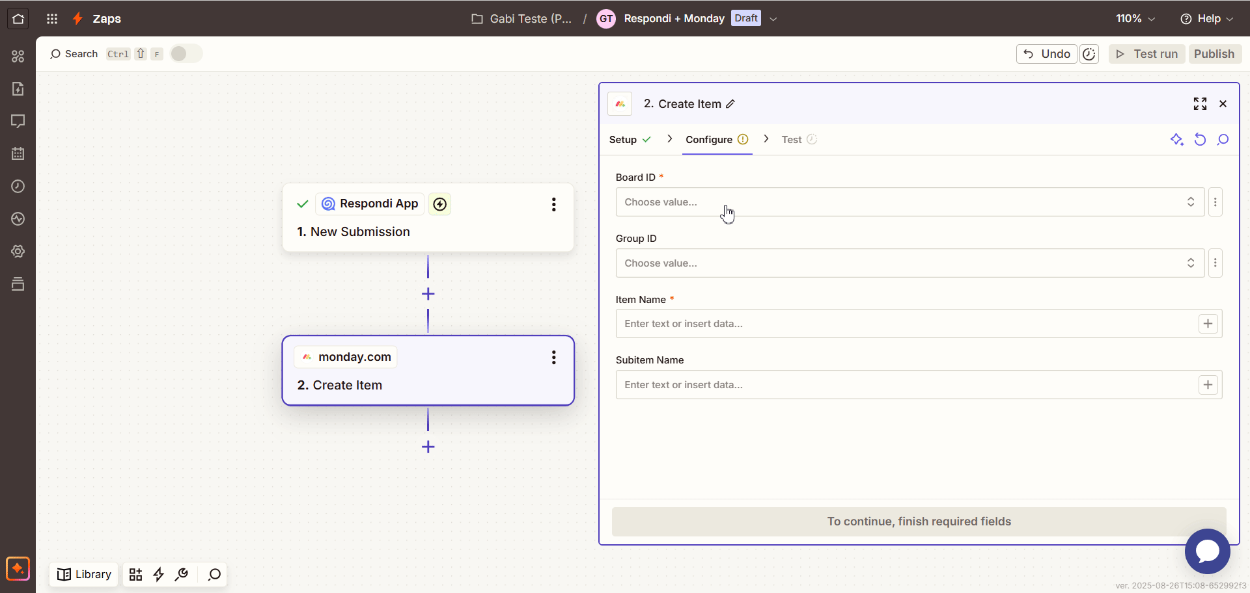Open the Notes comment icon in sidebar
Image resolution: width=1250 pixels, height=593 pixels.
18,122
